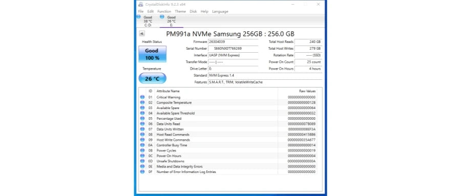
Task: Click the Features value field
Action: click(265, 82)
